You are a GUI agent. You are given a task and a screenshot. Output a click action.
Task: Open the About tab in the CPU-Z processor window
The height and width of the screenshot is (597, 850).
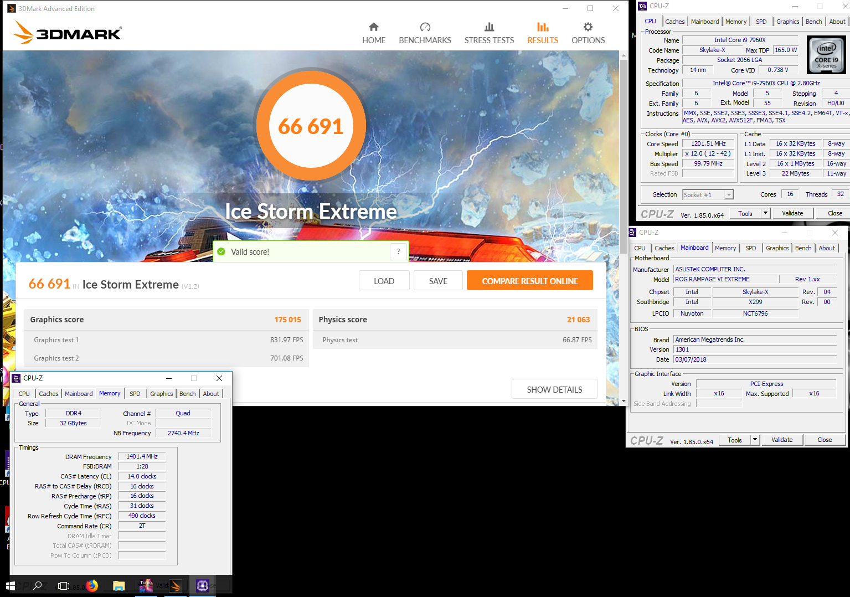click(x=837, y=22)
